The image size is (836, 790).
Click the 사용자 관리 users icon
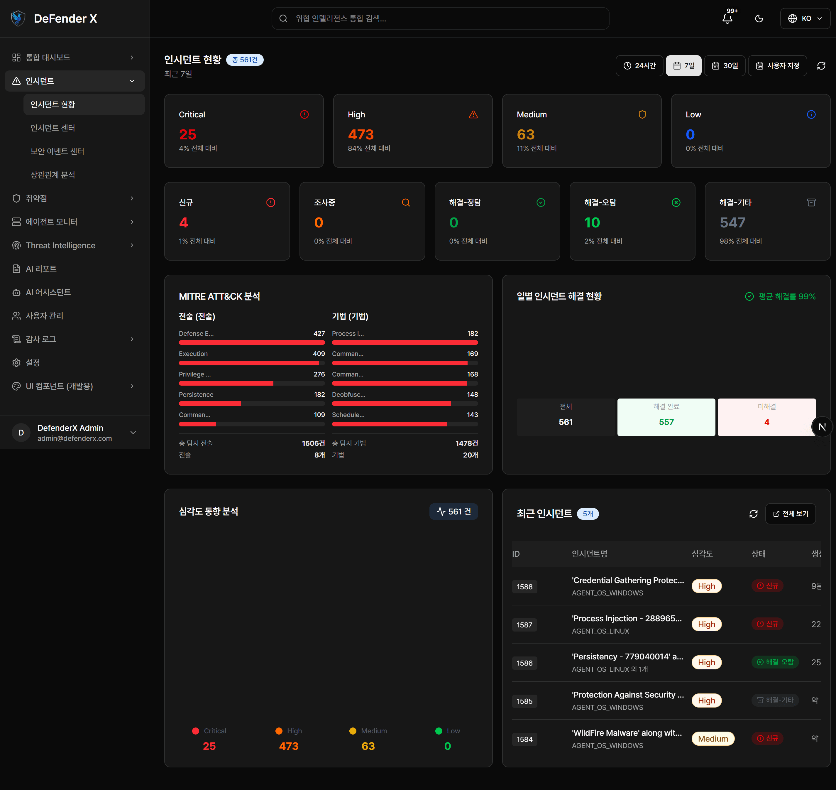[16, 316]
